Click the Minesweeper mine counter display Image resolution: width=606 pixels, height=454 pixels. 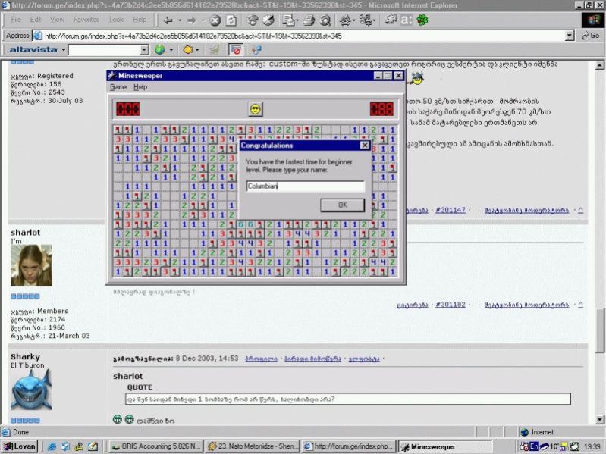(128, 109)
